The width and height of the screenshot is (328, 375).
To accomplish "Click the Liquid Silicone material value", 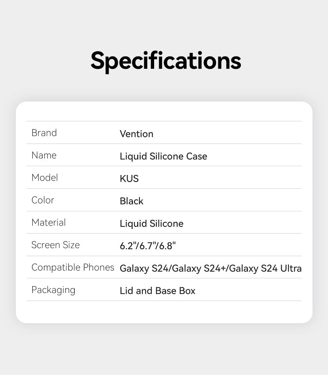I will pyautogui.click(x=152, y=224).
